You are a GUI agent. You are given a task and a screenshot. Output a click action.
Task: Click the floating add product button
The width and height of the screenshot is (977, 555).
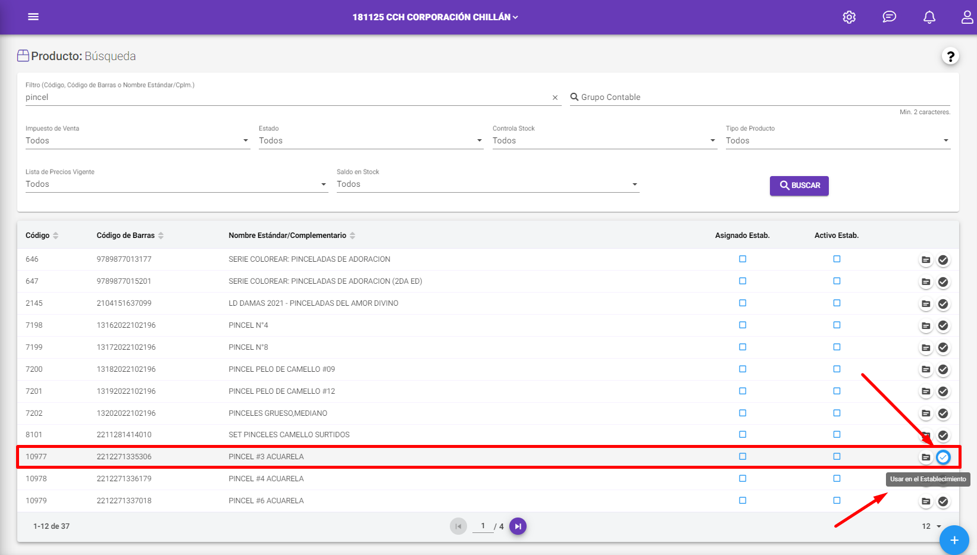[x=954, y=540]
